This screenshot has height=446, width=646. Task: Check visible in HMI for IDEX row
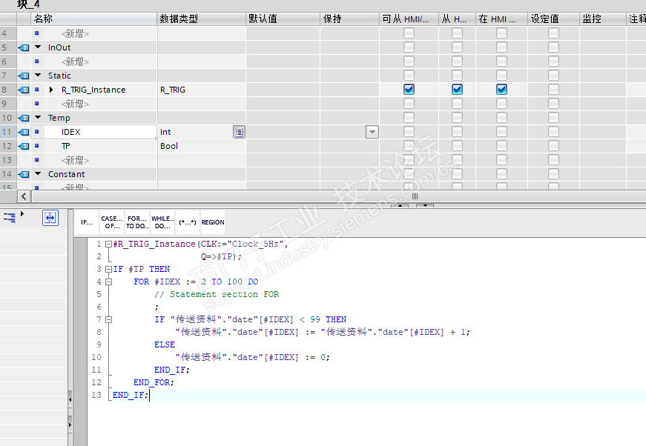[502, 132]
